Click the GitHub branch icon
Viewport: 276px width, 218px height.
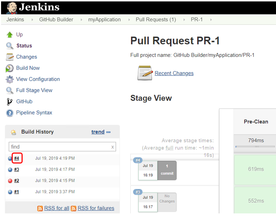pos(10,102)
